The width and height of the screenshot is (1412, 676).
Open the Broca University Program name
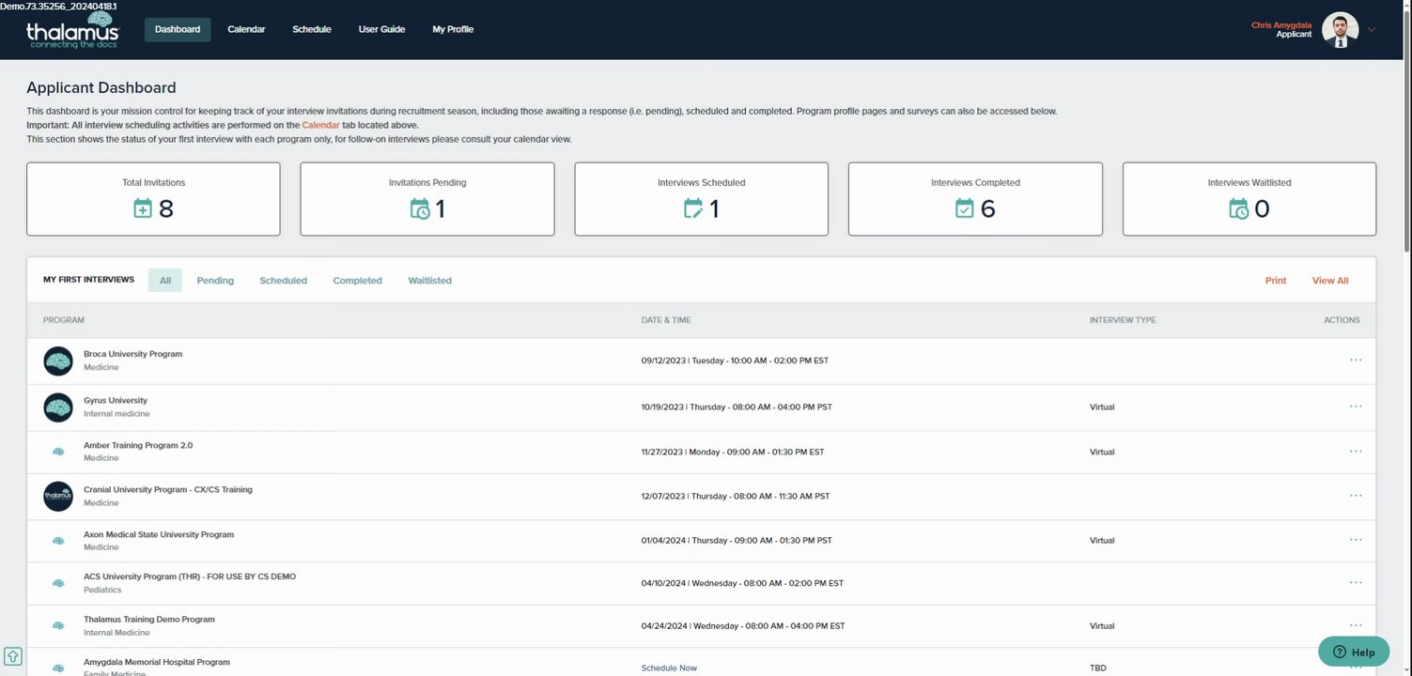click(132, 354)
